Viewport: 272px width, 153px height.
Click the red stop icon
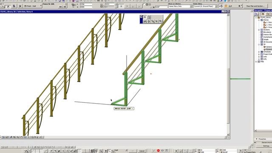158,151
